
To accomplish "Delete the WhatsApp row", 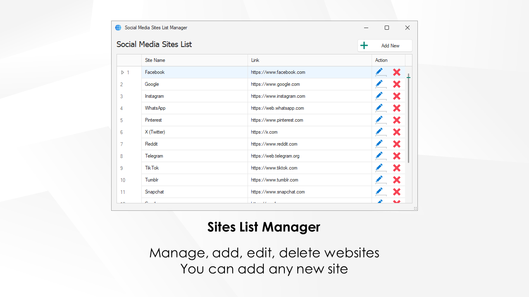I will click(397, 108).
